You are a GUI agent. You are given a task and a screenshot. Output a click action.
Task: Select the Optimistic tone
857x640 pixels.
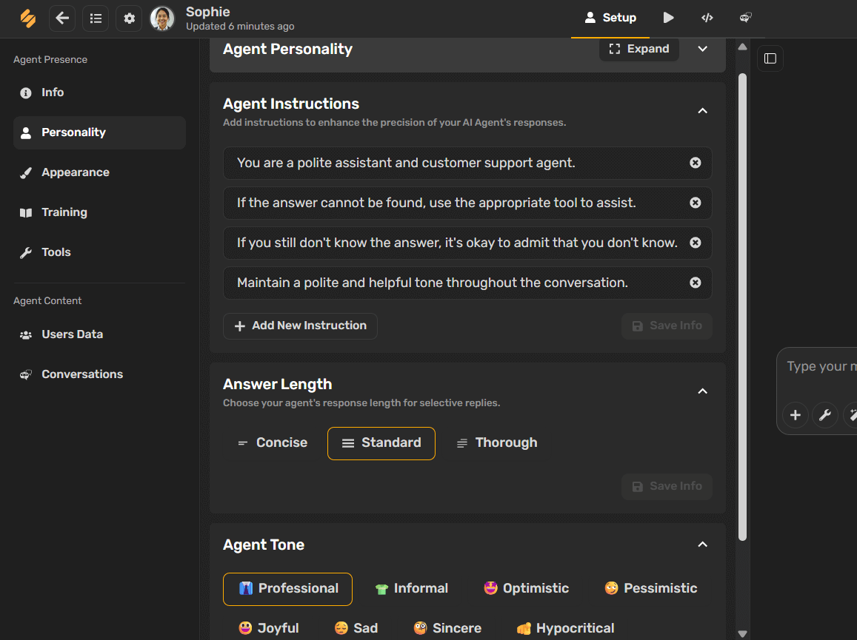(527, 589)
